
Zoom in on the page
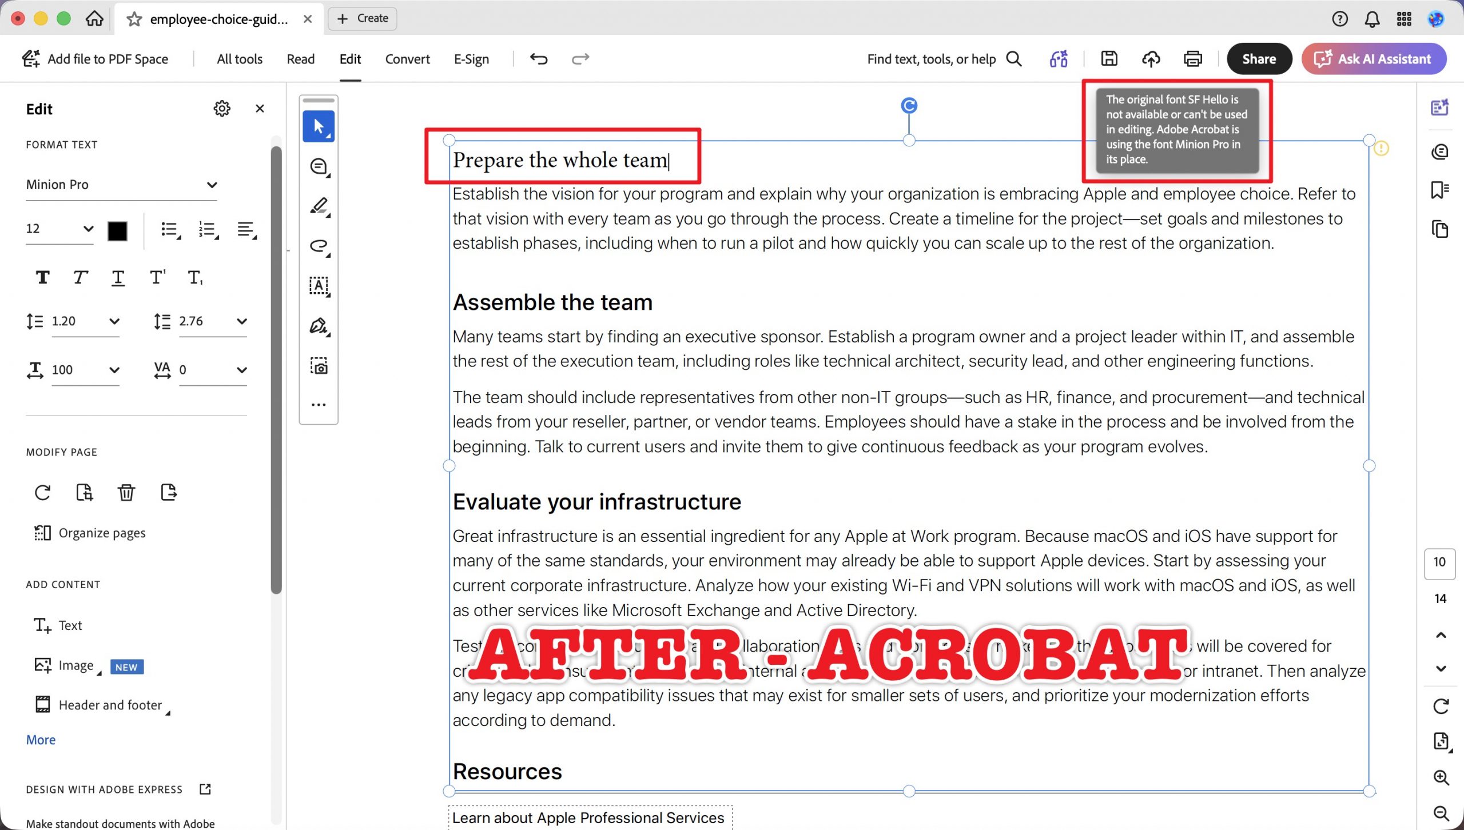[x=1441, y=778]
